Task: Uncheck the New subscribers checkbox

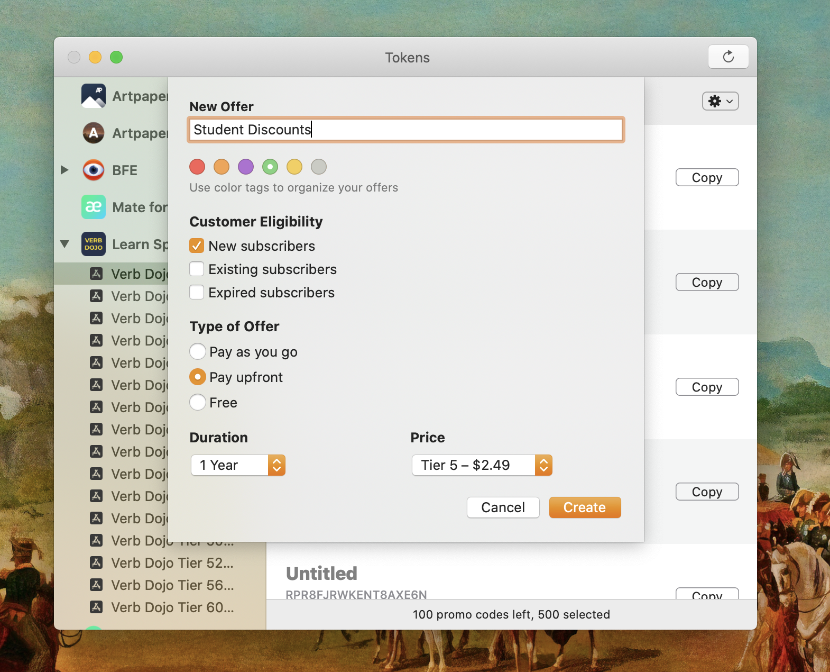Action: click(197, 246)
